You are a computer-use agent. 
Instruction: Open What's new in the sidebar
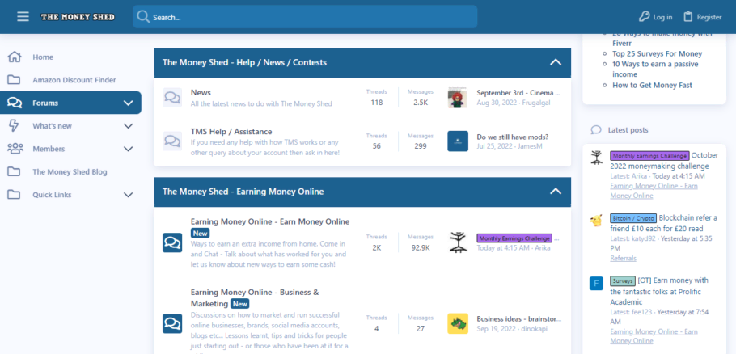[x=52, y=126]
